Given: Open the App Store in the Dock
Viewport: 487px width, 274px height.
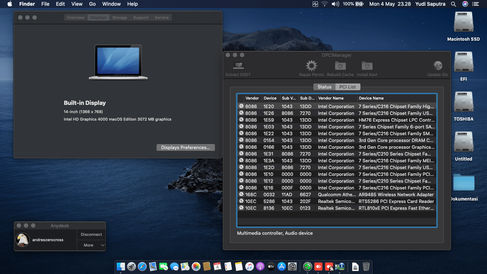Looking at the screenshot, I should [x=282, y=266].
